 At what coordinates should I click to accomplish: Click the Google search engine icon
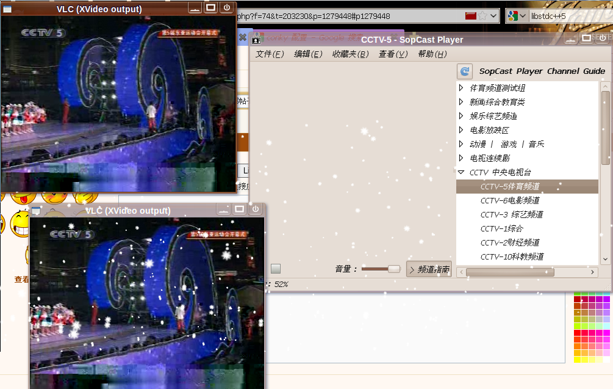[x=512, y=16]
